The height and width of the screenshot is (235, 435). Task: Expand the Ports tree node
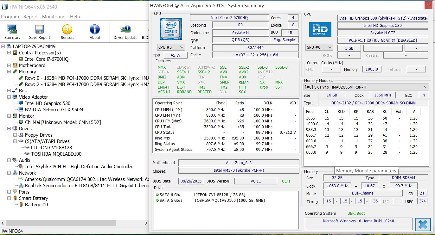[9, 192]
